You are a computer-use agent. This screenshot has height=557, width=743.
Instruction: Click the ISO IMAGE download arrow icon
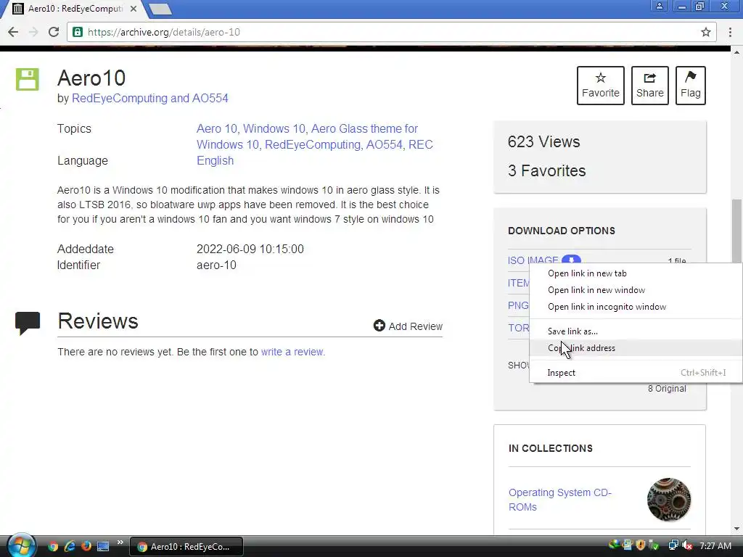pyautogui.click(x=572, y=260)
